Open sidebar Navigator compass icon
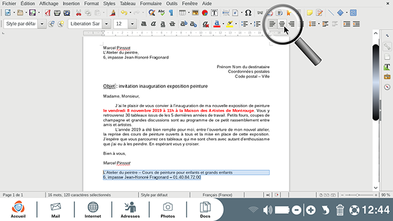This screenshot has height=221, width=393. (387, 87)
